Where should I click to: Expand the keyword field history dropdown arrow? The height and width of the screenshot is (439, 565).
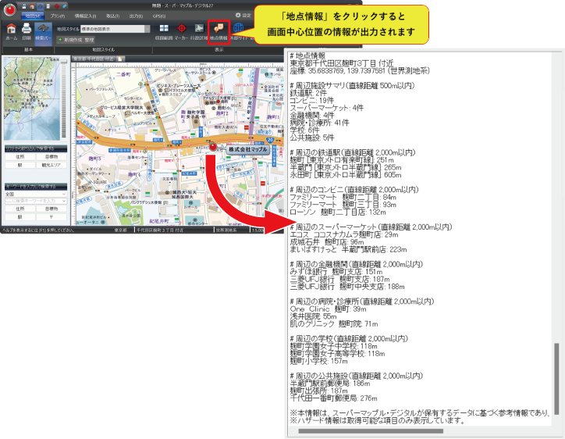(65, 201)
